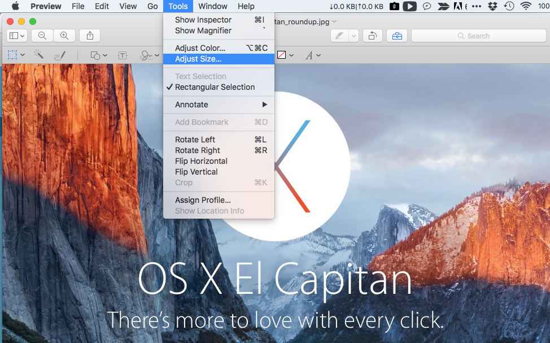Click the Time Machine menu bar icon
The width and height of the screenshot is (550, 343).
click(x=509, y=6)
